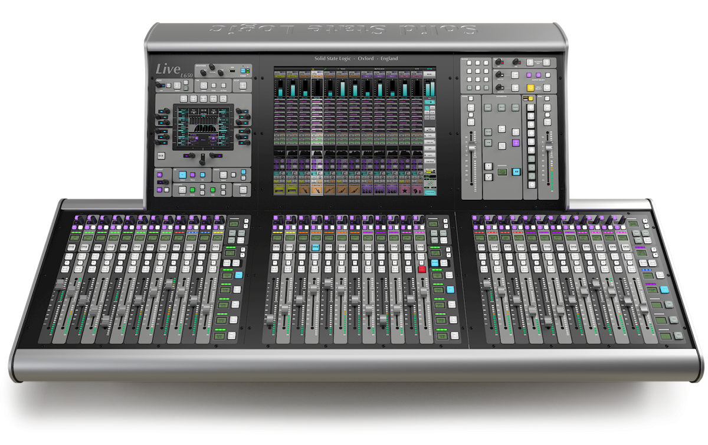708x445 pixels.
Task: Tap the saxophone icon on the highlighted channel strip
Action: coord(318,190)
